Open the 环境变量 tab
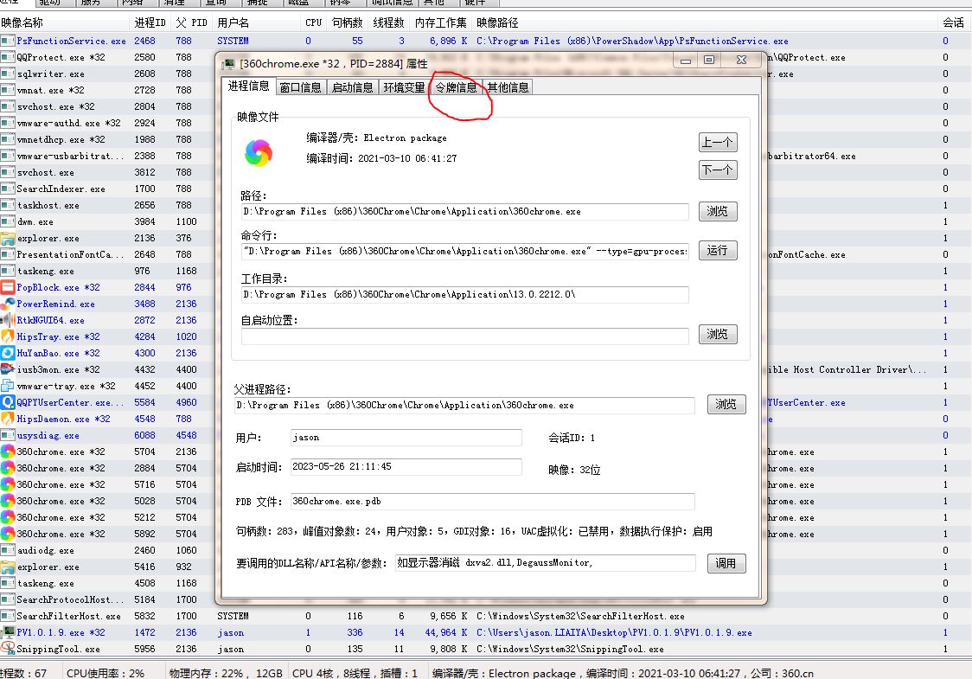This screenshot has width=972, height=679. pyautogui.click(x=404, y=87)
